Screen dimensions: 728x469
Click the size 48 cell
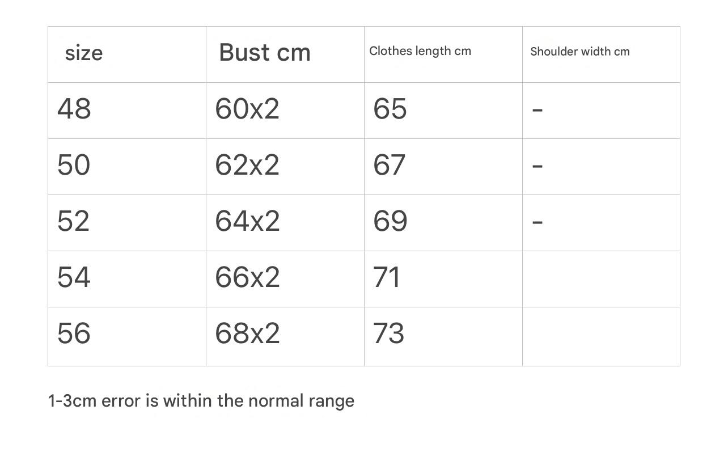coord(74,108)
